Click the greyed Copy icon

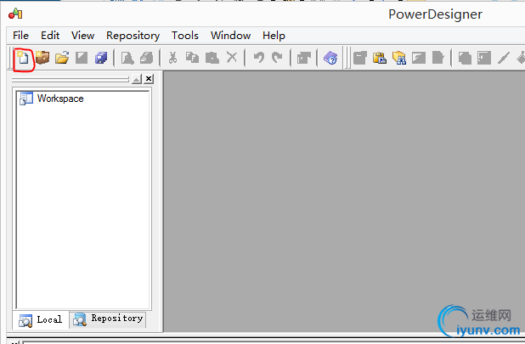[x=192, y=58]
